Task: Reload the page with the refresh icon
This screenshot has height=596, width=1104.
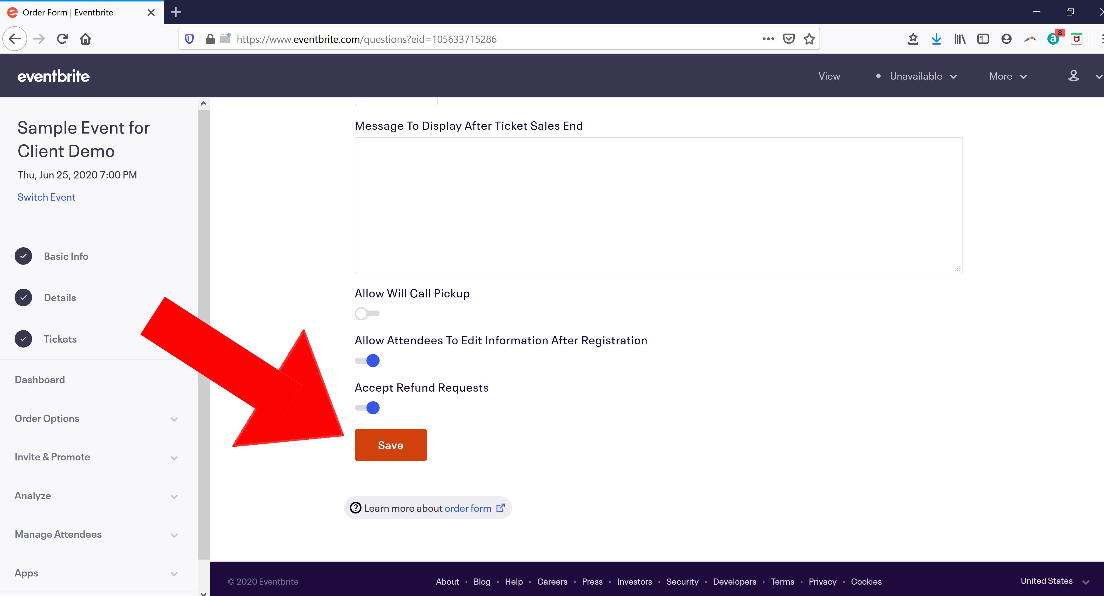Action: pyautogui.click(x=62, y=39)
